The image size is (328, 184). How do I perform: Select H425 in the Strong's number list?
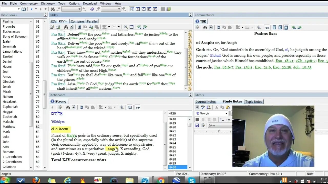tap(172, 147)
